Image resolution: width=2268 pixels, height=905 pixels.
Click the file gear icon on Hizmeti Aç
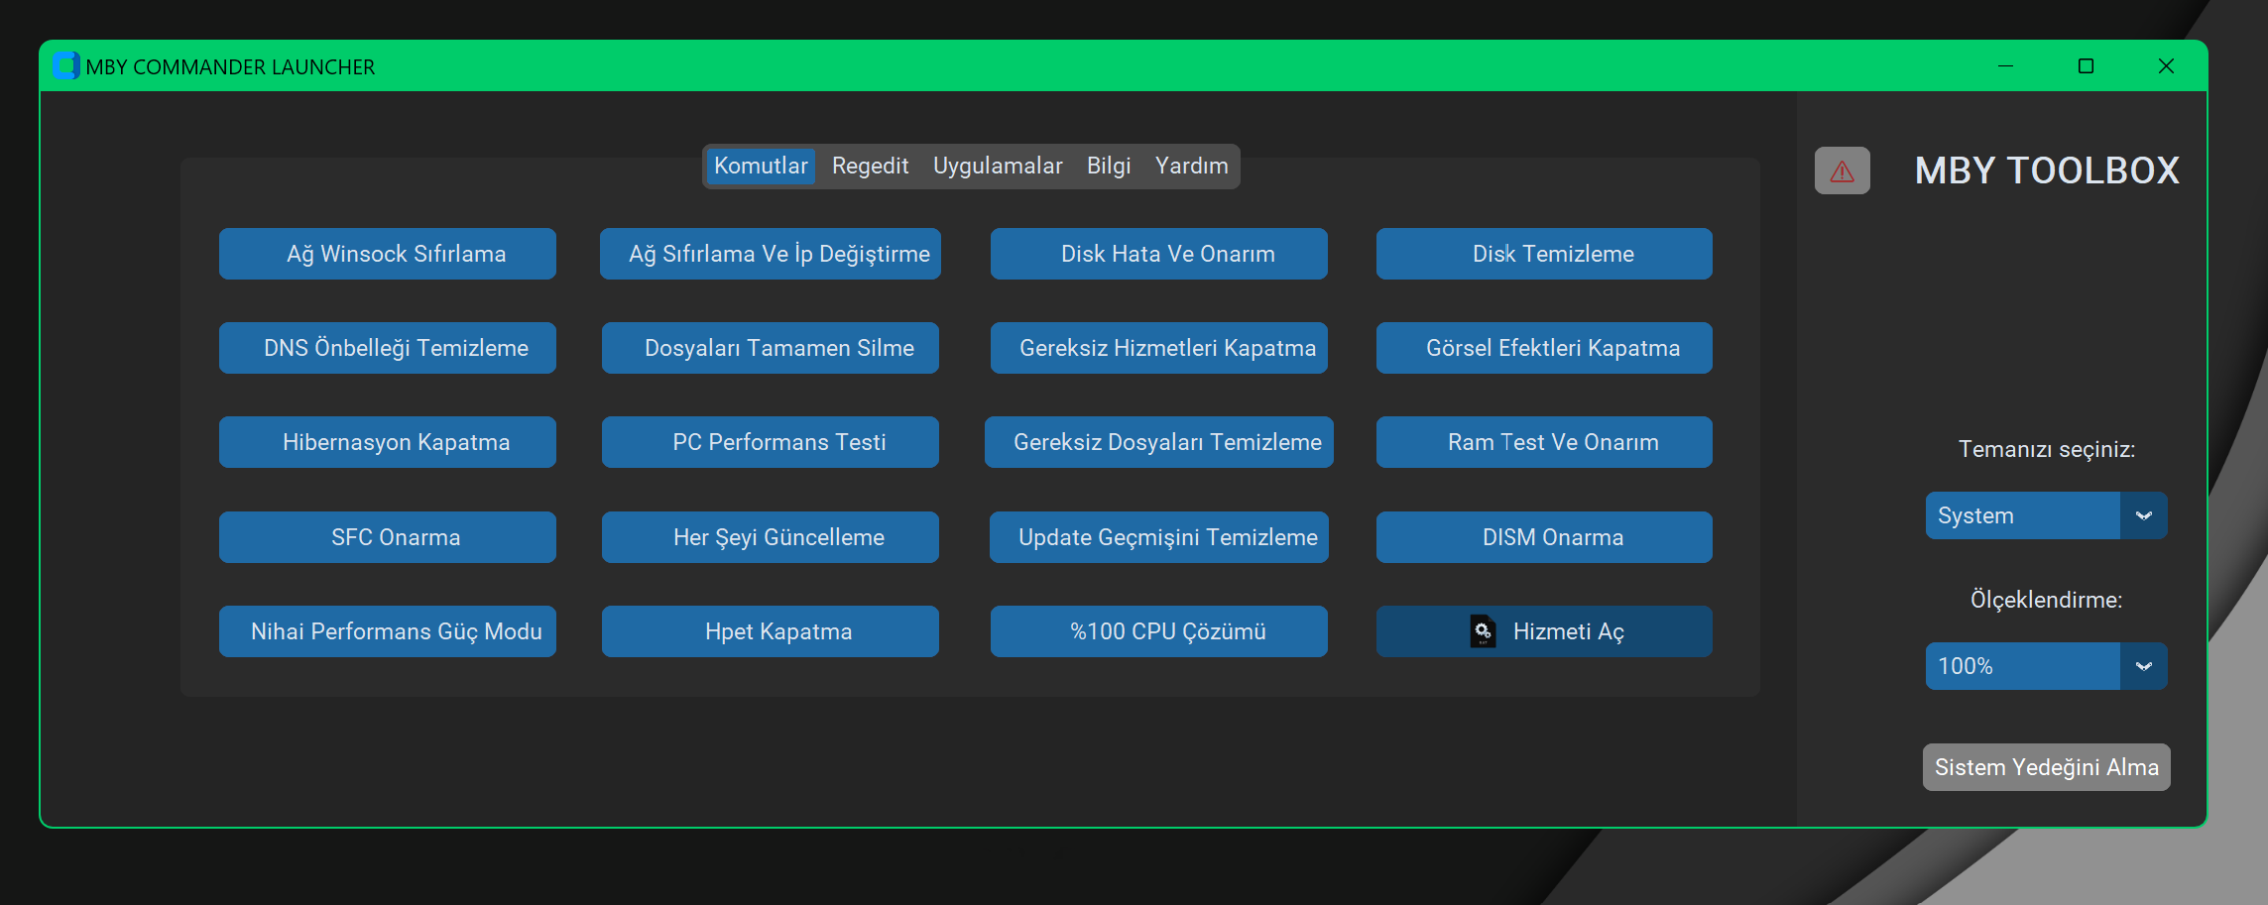1483,631
